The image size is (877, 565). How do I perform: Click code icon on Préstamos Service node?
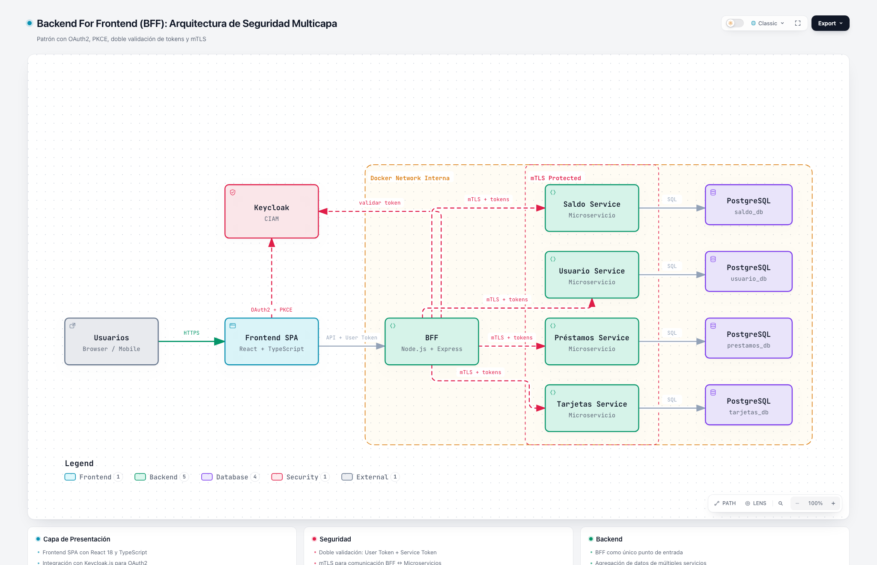coord(553,326)
